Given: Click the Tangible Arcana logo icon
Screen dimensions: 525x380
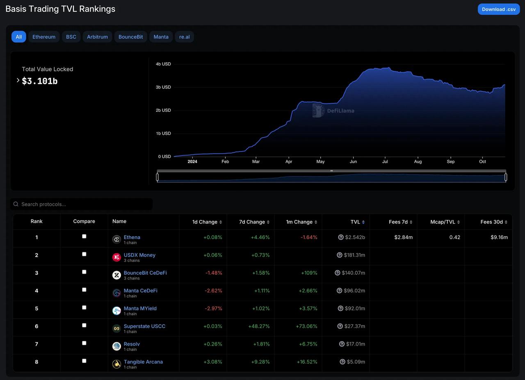Looking at the screenshot, I should pyautogui.click(x=116, y=364).
